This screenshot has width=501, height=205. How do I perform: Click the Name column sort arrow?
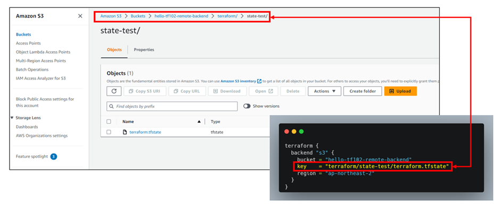click(x=199, y=122)
